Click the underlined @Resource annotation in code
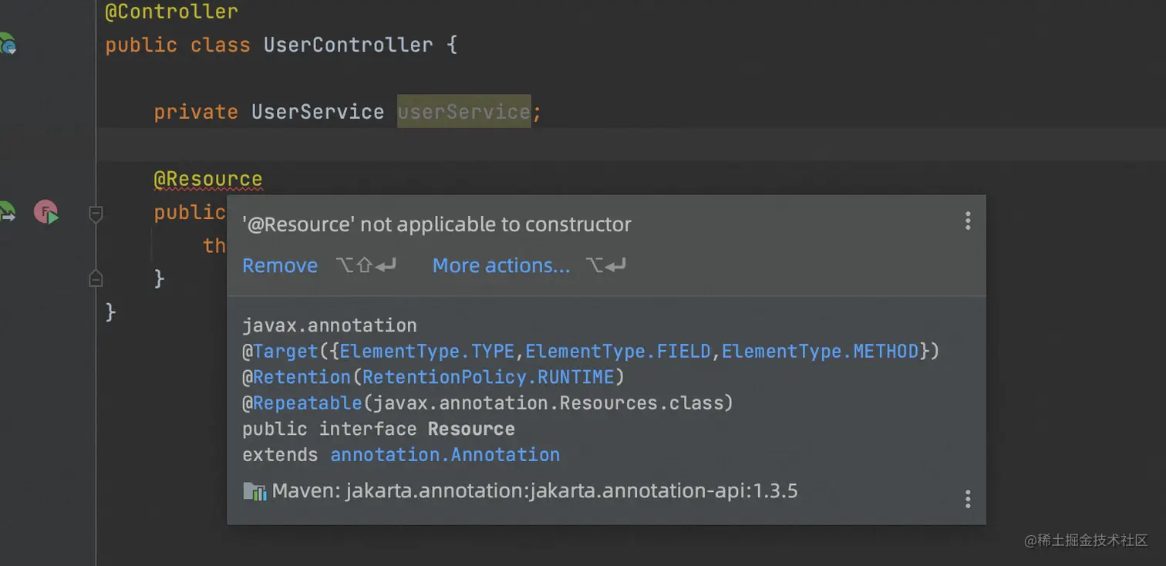The width and height of the screenshot is (1166, 566). (207, 180)
